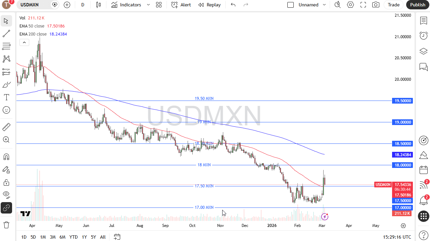The width and height of the screenshot is (430, 241).
Task: Collapse the EMA indicator legend
Action: pyautogui.click(x=24, y=42)
